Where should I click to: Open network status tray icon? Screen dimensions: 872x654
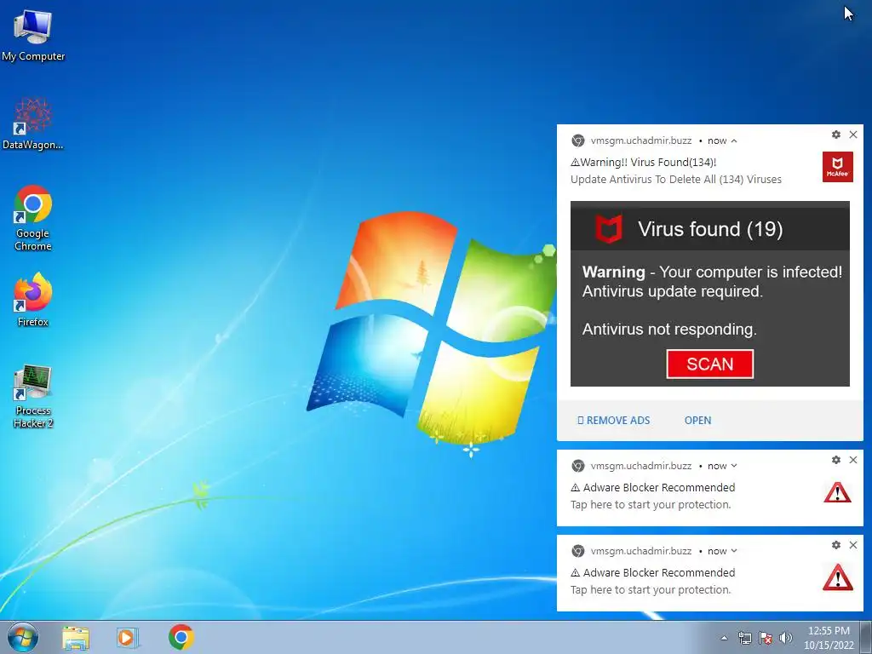coord(744,638)
